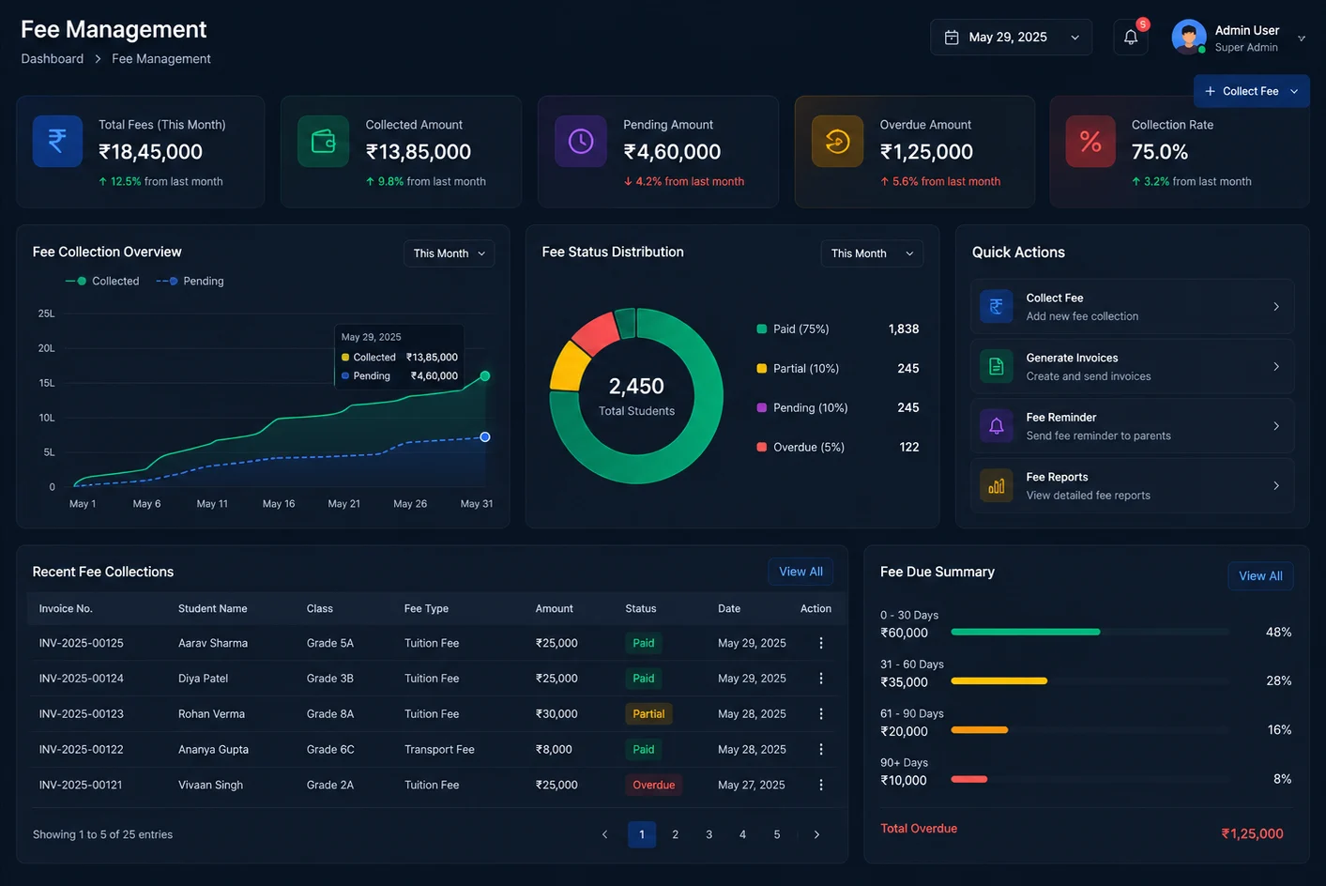Toggle Overdue (5%) legend entry
Viewport: 1326px width, 886px height.
tap(800, 448)
